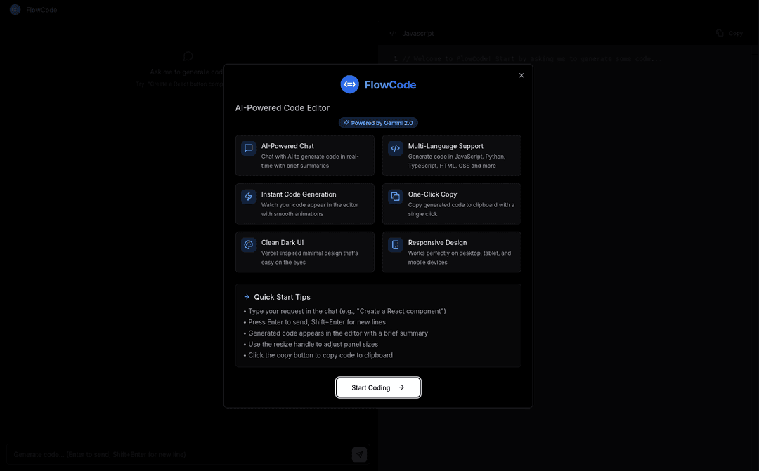Click the arrow inside the Start Coding button
759x471 pixels.
tap(401, 387)
